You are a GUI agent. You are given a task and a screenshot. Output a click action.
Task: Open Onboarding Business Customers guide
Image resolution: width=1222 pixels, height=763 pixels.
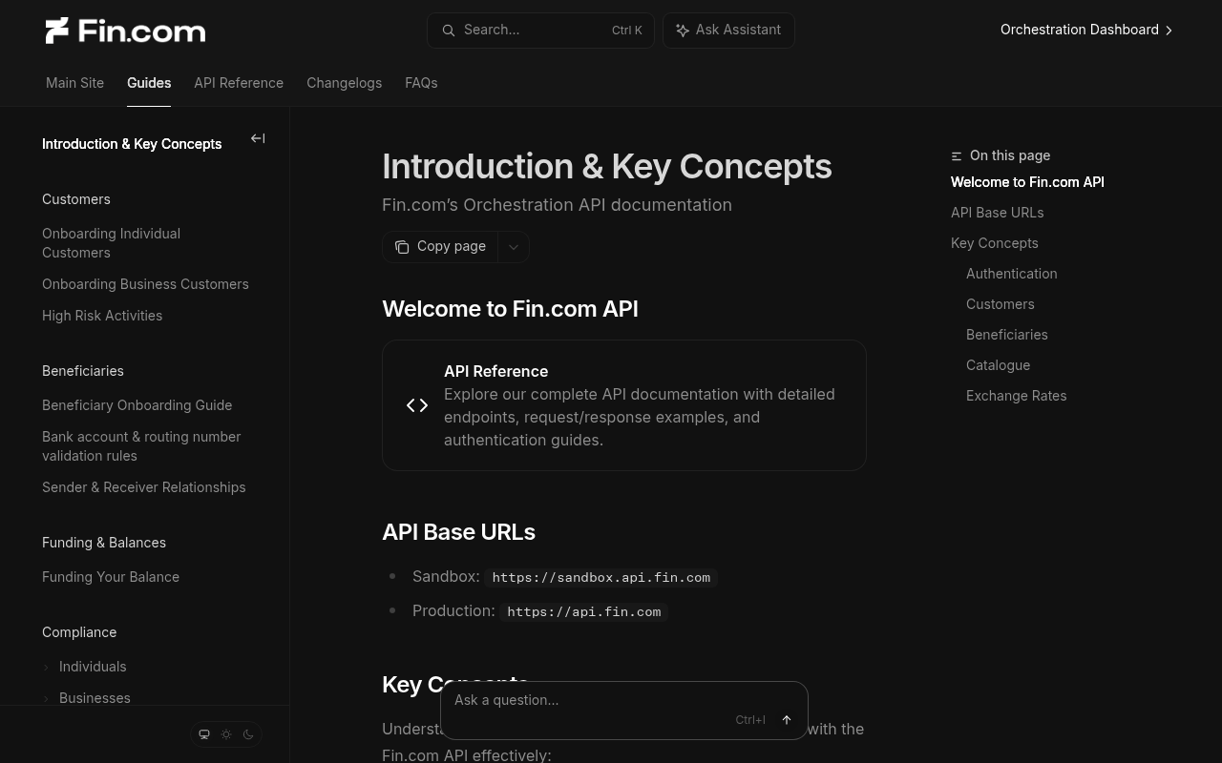145,284
